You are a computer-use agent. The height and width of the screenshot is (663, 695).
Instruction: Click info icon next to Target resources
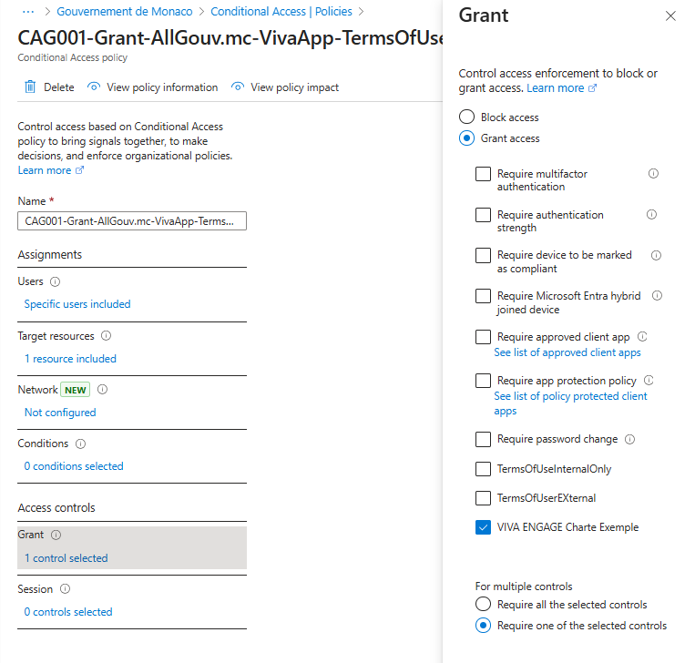coord(107,337)
